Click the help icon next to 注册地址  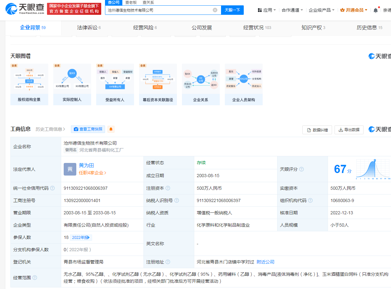pyautogui.click(x=168, y=262)
